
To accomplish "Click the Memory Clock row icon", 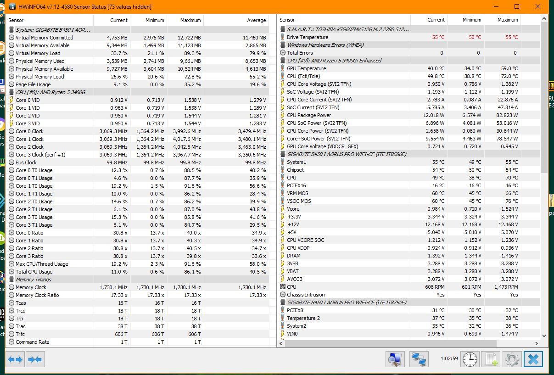I will click(11, 287).
